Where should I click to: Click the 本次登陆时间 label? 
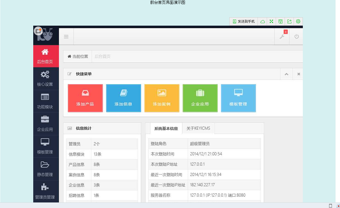163,154
